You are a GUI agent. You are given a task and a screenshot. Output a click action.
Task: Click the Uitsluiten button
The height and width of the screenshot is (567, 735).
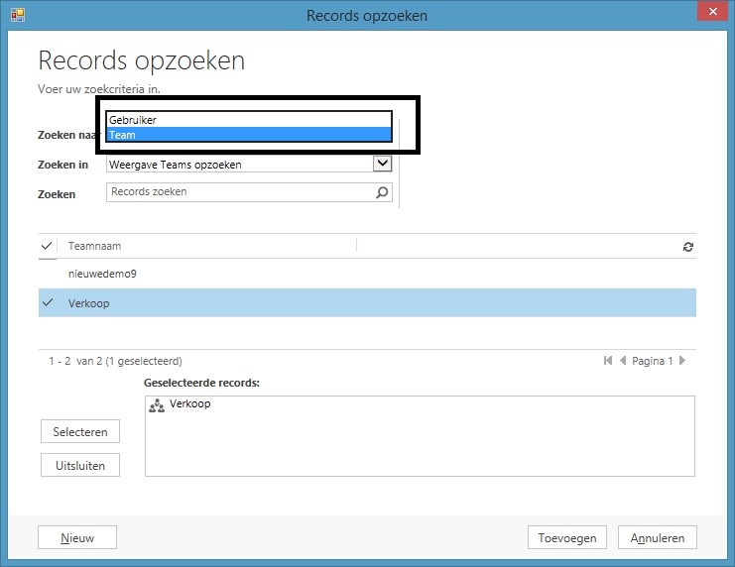[80, 465]
